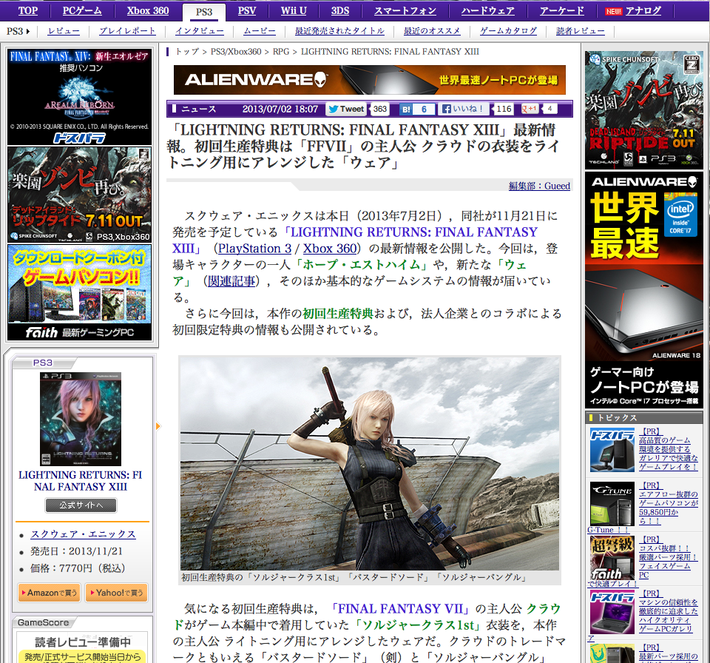Open 最近発売されたタイトル submenu link
Viewport: 710px width, 663px height.
(339, 31)
